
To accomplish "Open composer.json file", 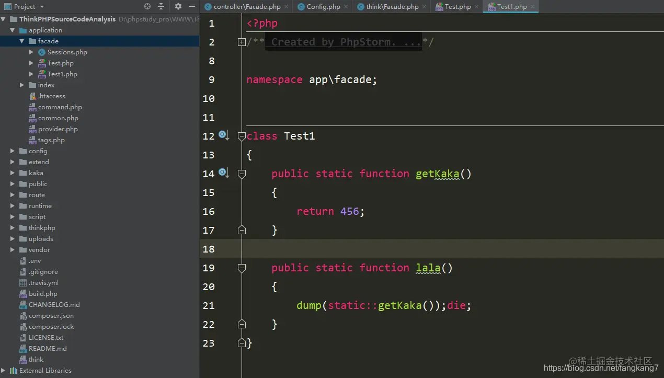I will tap(51, 316).
